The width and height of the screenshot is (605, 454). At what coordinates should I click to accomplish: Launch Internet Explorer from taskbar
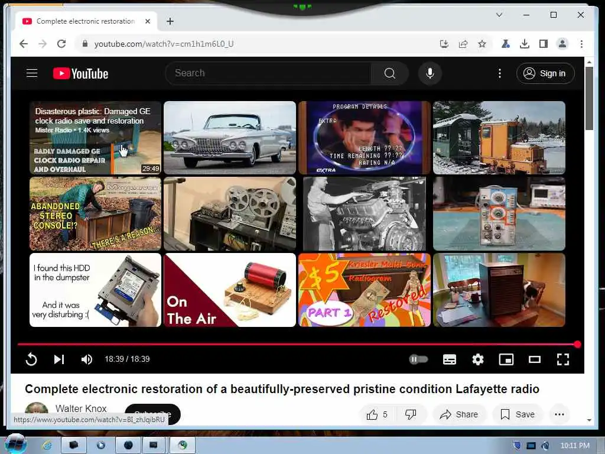click(x=47, y=446)
